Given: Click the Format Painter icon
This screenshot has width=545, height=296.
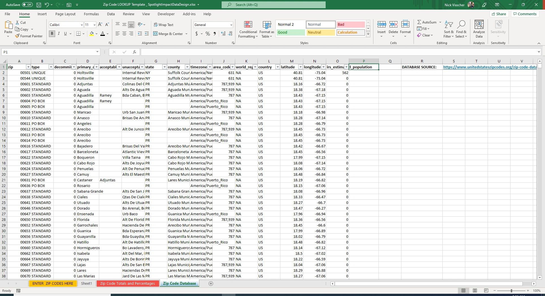Looking at the screenshot, I should [18, 36].
